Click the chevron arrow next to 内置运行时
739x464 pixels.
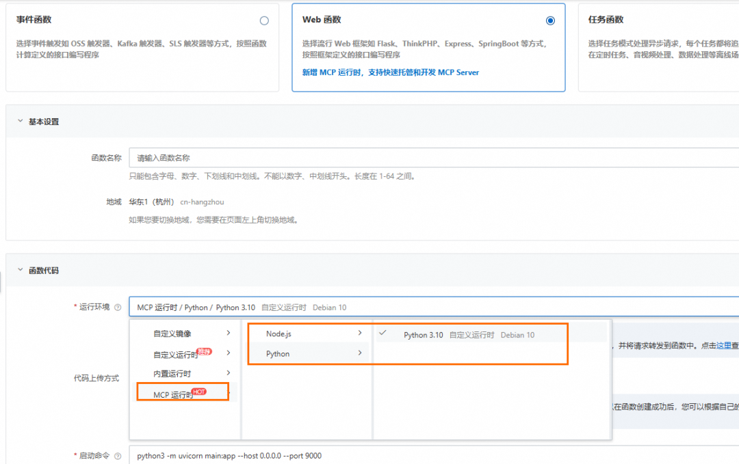coord(229,373)
